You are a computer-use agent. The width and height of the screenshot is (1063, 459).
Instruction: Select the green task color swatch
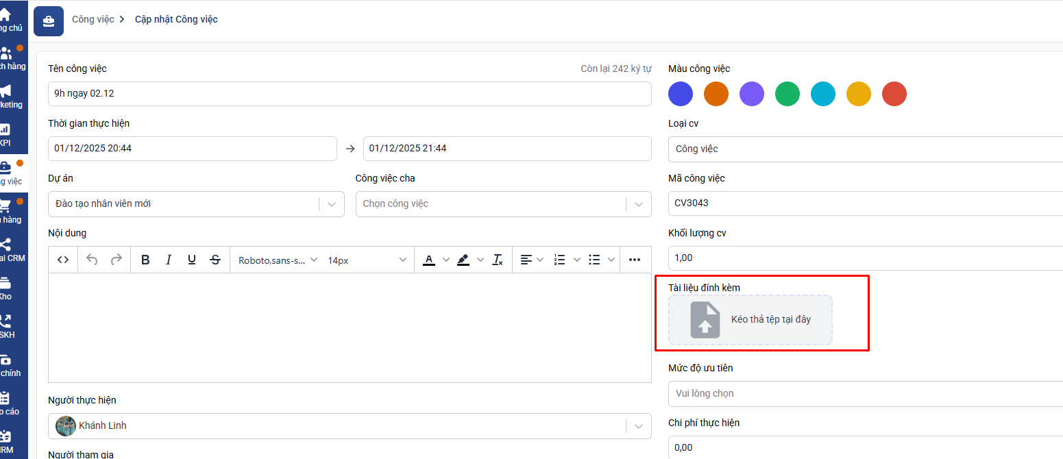click(787, 94)
